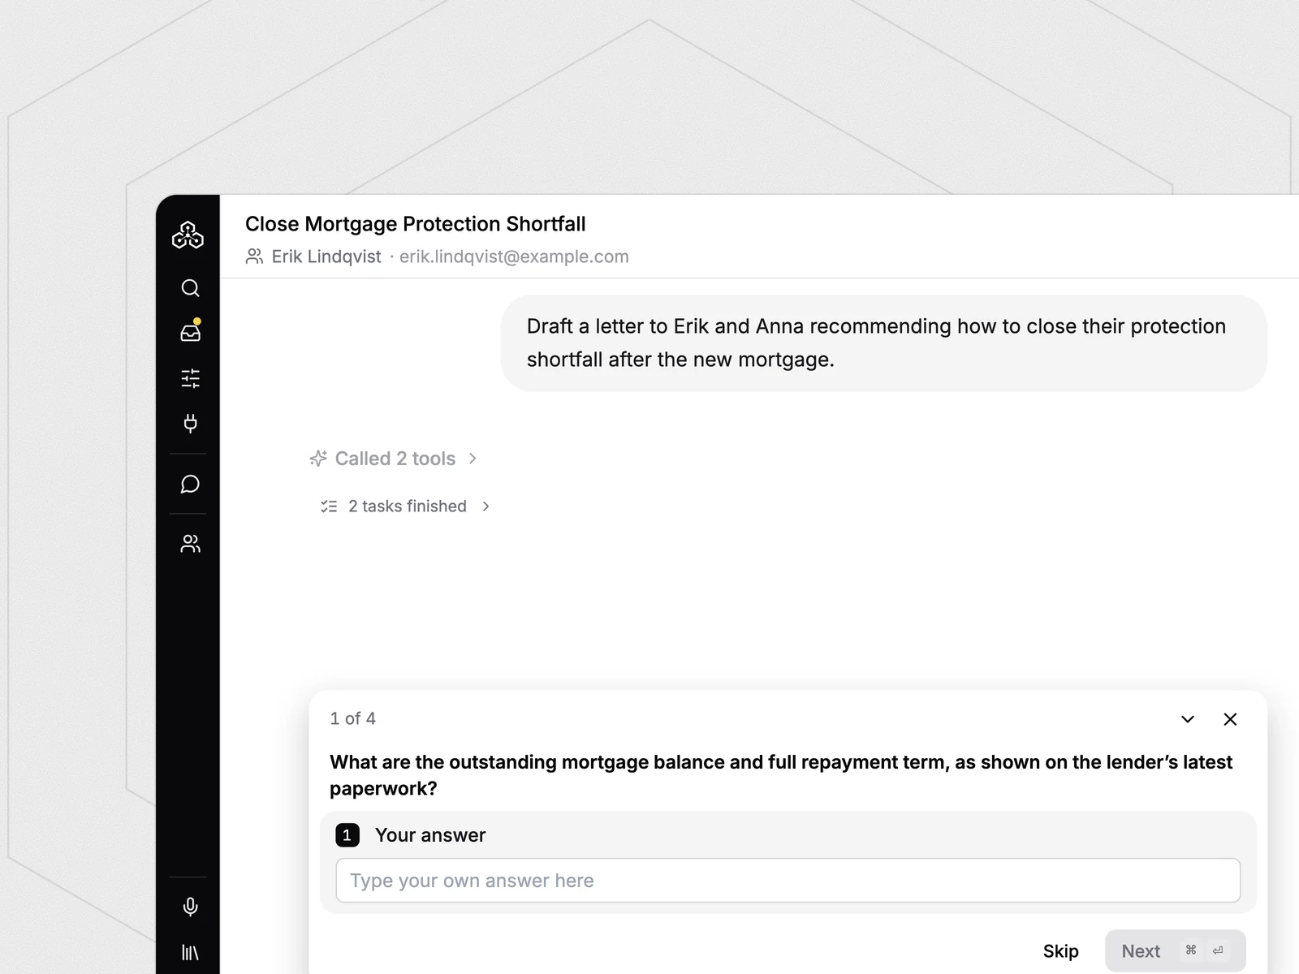
Task: Open the inbox with notification dot
Action: click(x=190, y=332)
